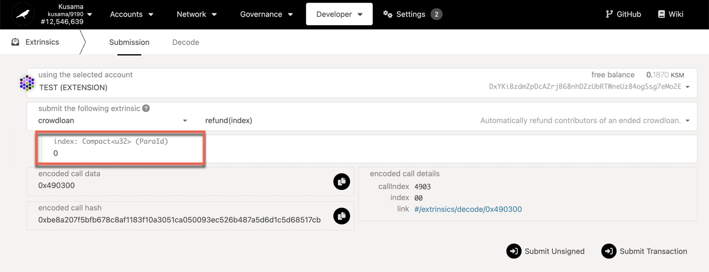Open the GitHub link
709x272 pixels.
click(623, 14)
